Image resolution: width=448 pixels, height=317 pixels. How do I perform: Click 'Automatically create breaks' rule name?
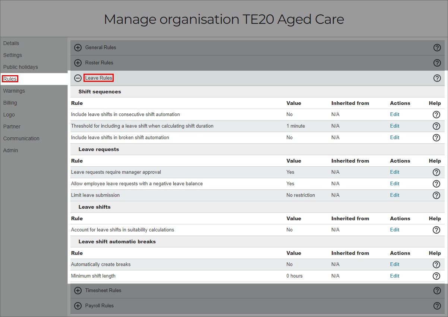[101, 264]
